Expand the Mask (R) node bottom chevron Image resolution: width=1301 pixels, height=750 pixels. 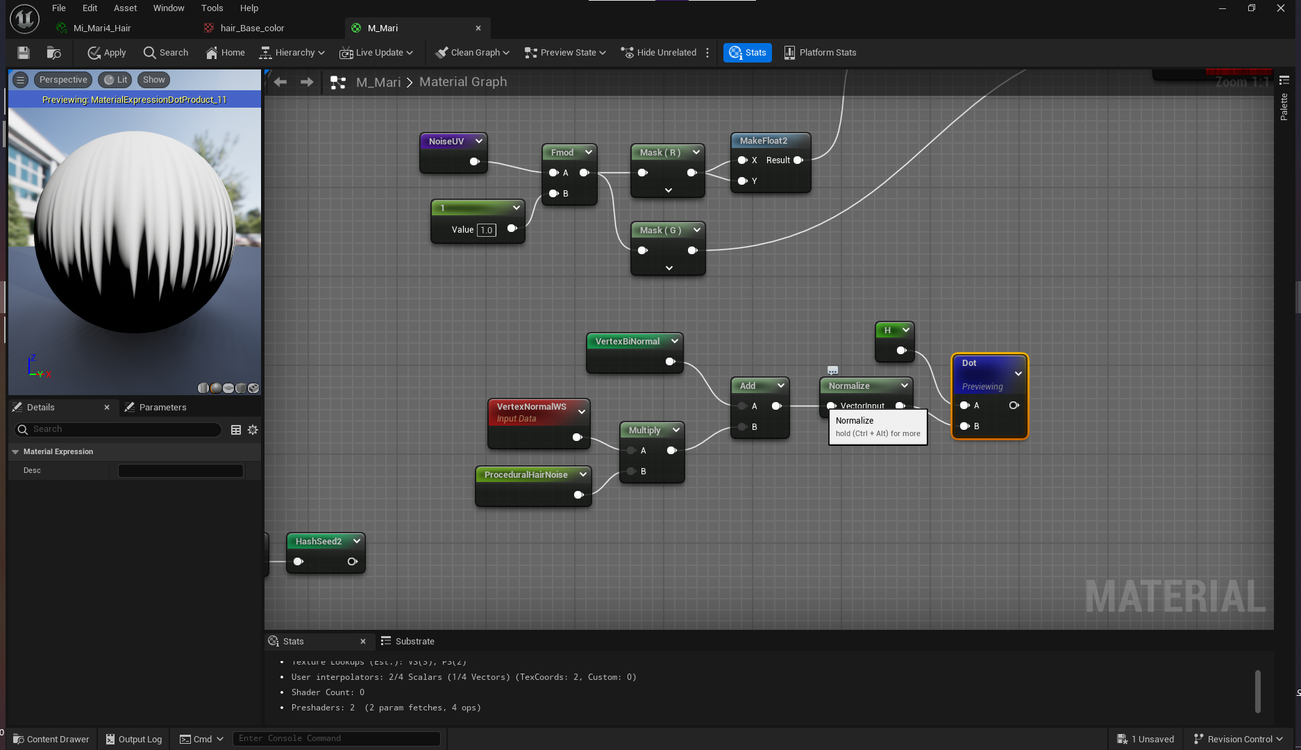[x=669, y=190]
